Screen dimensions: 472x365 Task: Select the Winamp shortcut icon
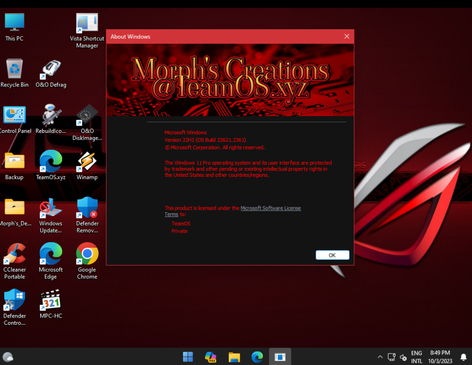tap(87, 166)
